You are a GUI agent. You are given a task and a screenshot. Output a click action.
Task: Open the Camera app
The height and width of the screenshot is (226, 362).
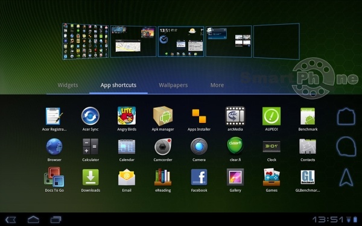coord(198,146)
